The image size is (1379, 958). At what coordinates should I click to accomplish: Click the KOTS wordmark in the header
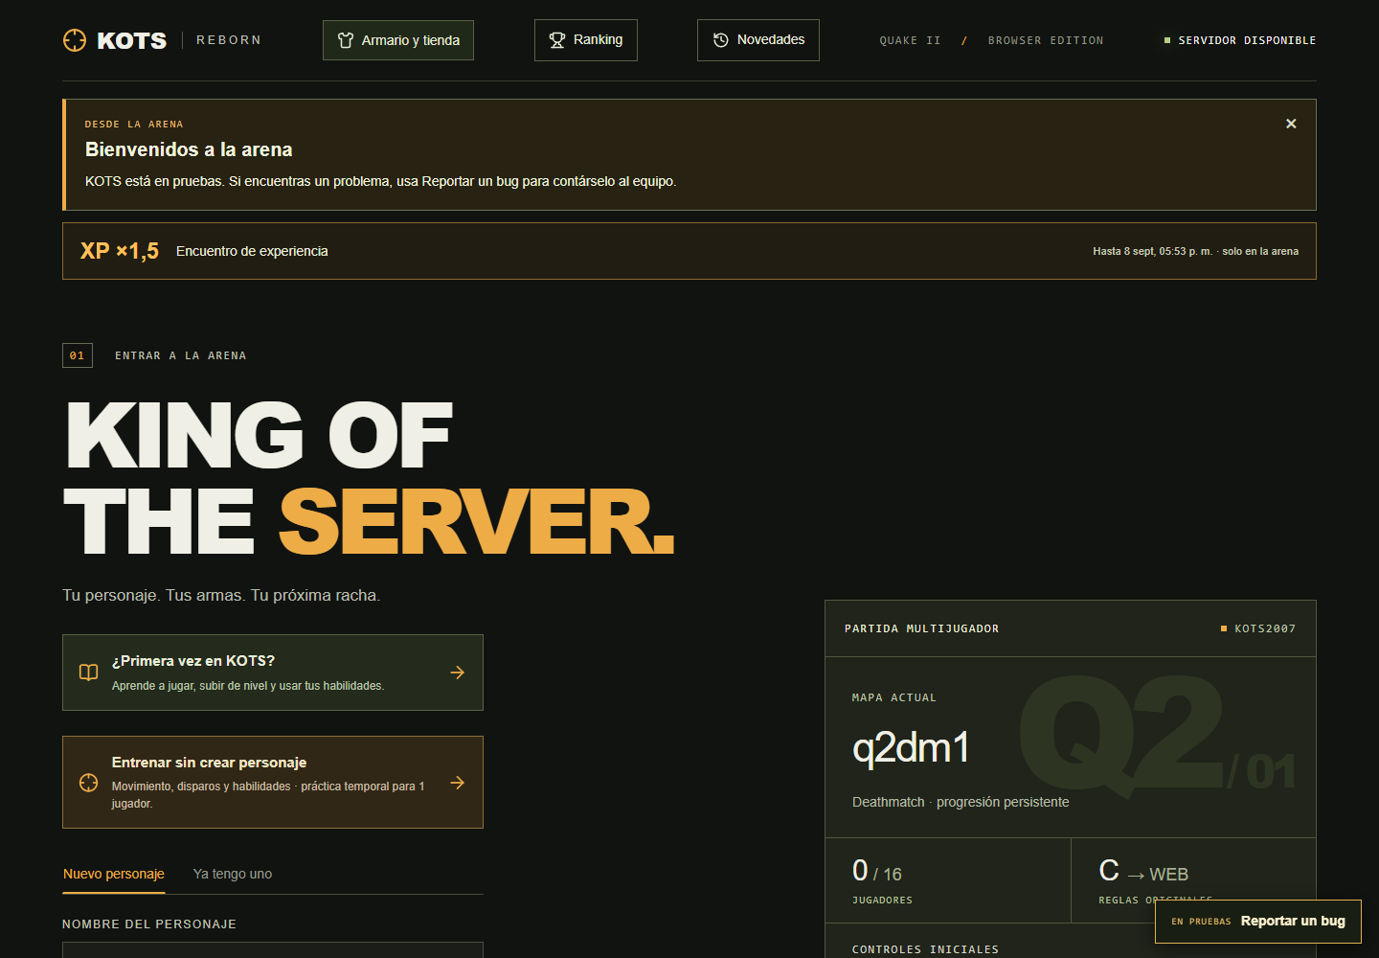point(132,40)
